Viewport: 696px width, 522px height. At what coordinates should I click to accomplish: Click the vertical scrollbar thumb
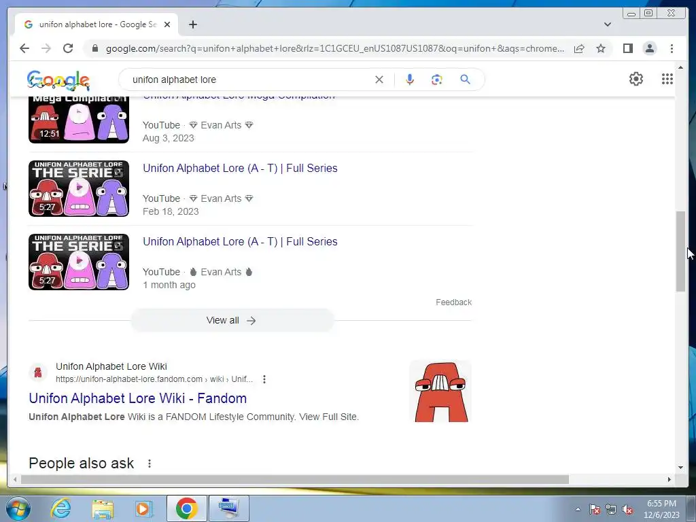tap(680, 251)
